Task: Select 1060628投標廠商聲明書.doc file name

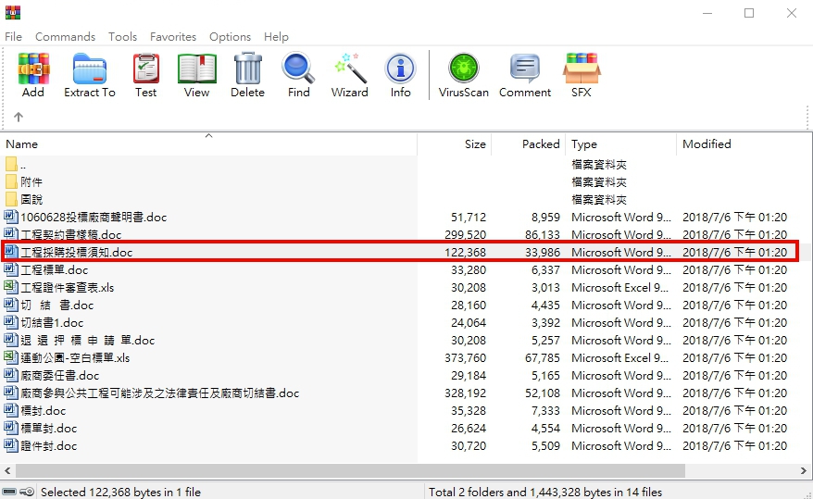Action: coord(94,218)
